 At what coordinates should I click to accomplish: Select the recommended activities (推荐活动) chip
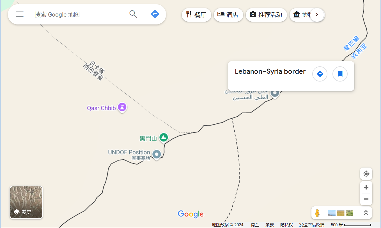point(266,15)
